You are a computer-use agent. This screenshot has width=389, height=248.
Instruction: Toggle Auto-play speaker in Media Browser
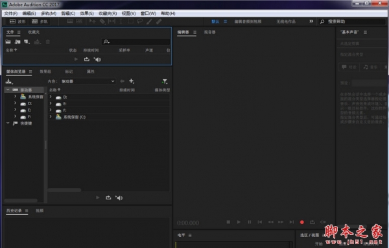coord(119,198)
